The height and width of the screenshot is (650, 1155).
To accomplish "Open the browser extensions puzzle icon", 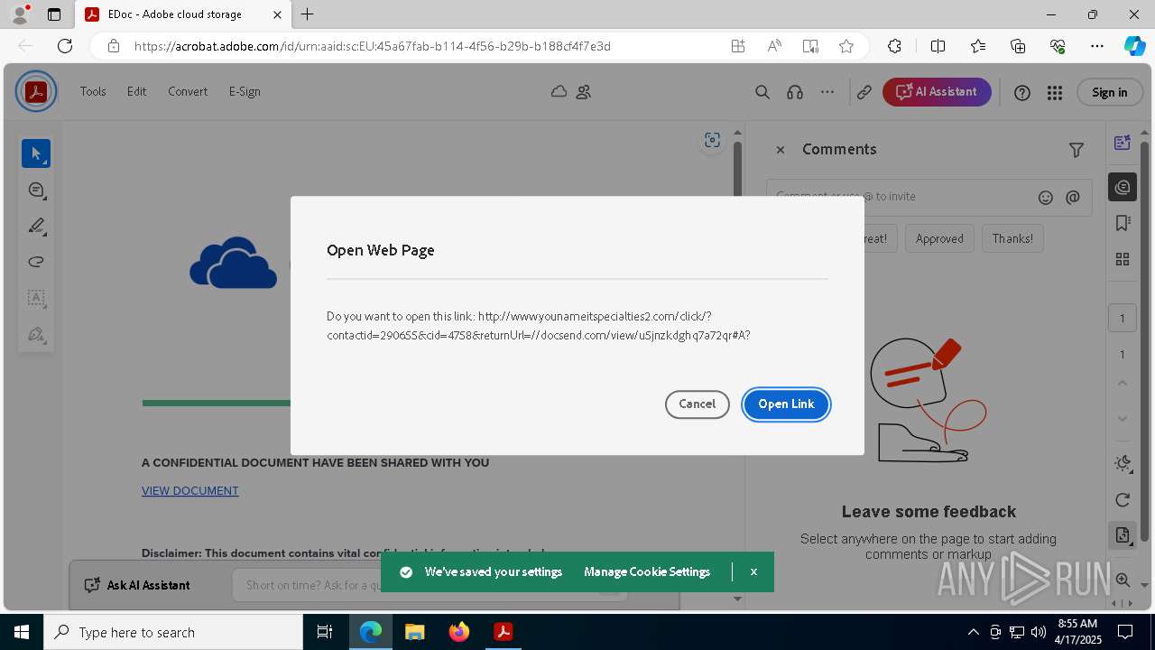I will (894, 46).
